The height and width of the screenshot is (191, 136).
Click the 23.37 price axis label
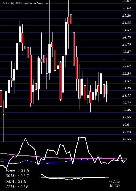(x=127, y=52)
